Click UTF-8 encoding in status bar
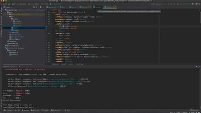Screen dimensions: 201x113 tap(178, 112)
